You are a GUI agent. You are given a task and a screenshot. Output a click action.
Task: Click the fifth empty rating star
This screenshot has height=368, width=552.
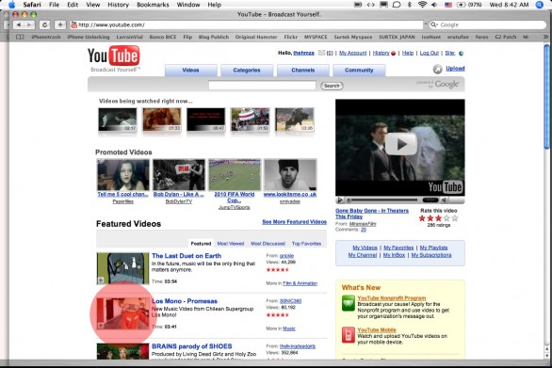click(x=455, y=218)
